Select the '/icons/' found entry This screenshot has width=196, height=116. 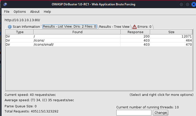coord(77,40)
